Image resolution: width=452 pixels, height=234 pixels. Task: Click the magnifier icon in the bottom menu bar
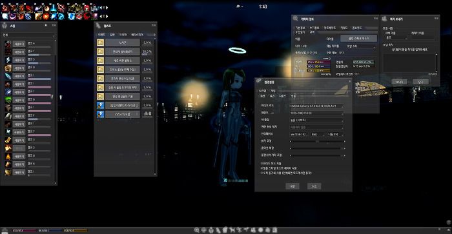[196, 230]
